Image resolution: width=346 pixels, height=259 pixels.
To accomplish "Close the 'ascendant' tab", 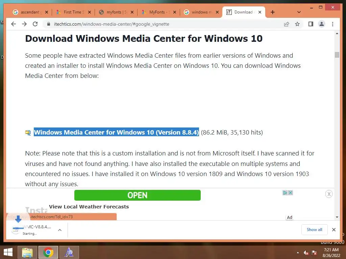I will pos(47,12).
